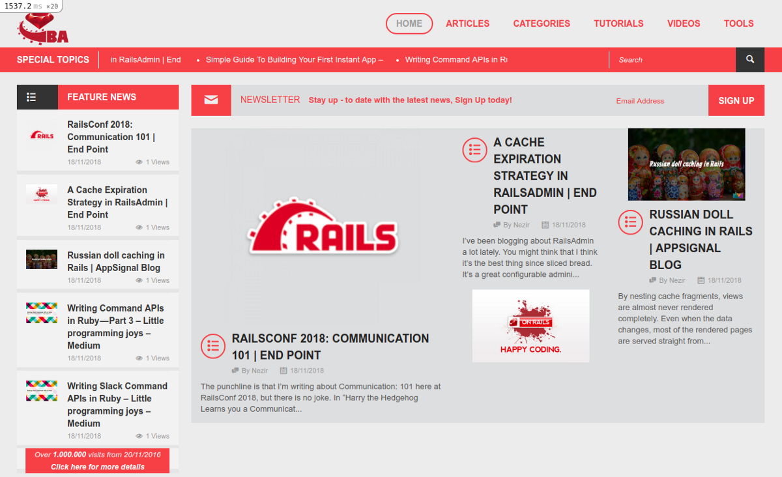Focus the Search input field
This screenshot has width=782, height=477.
point(673,60)
